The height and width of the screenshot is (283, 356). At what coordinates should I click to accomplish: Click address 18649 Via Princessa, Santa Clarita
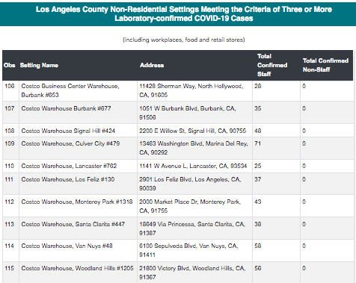pyautogui.click(x=192, y=228)
